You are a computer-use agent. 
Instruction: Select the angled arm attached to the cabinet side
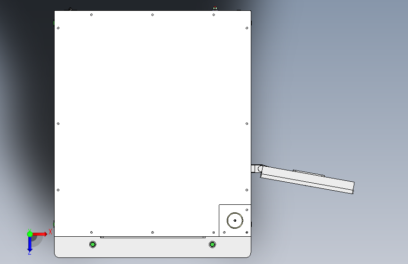click(307, 179)
